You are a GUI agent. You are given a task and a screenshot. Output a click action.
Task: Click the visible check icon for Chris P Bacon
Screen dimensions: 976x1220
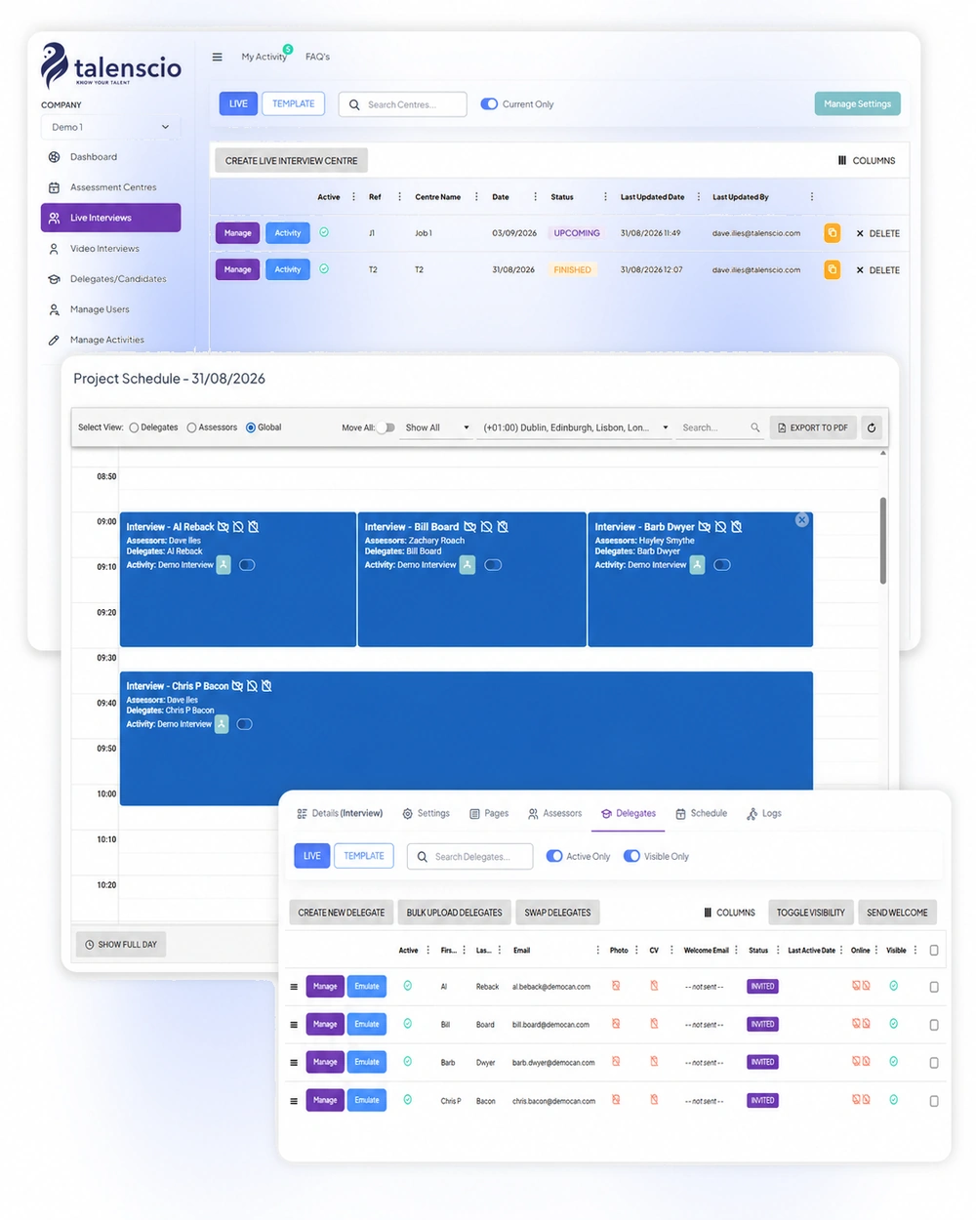tap(893, 1100)
